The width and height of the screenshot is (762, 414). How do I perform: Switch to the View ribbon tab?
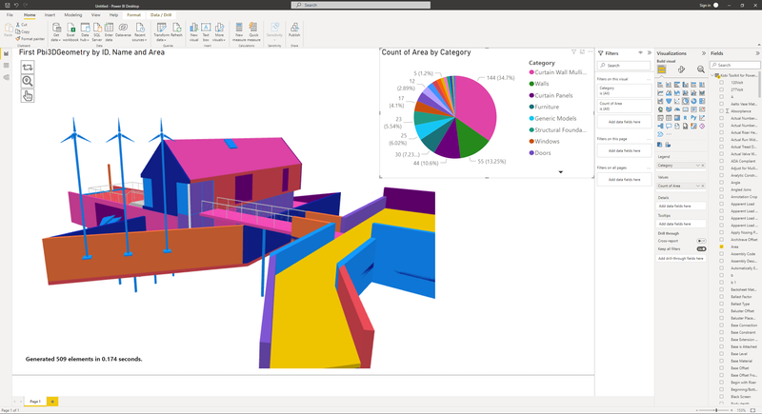(x=96, y=15)
